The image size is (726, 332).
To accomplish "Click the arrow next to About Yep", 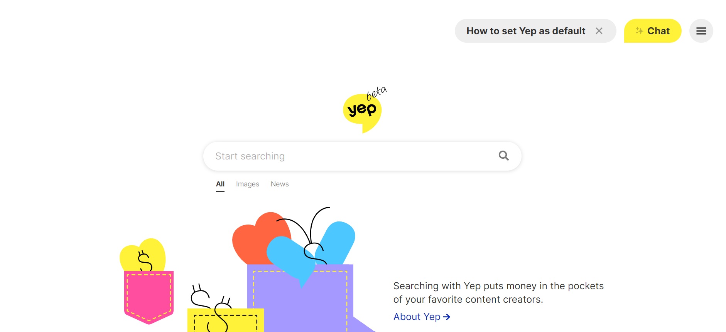I will point(447,317).
